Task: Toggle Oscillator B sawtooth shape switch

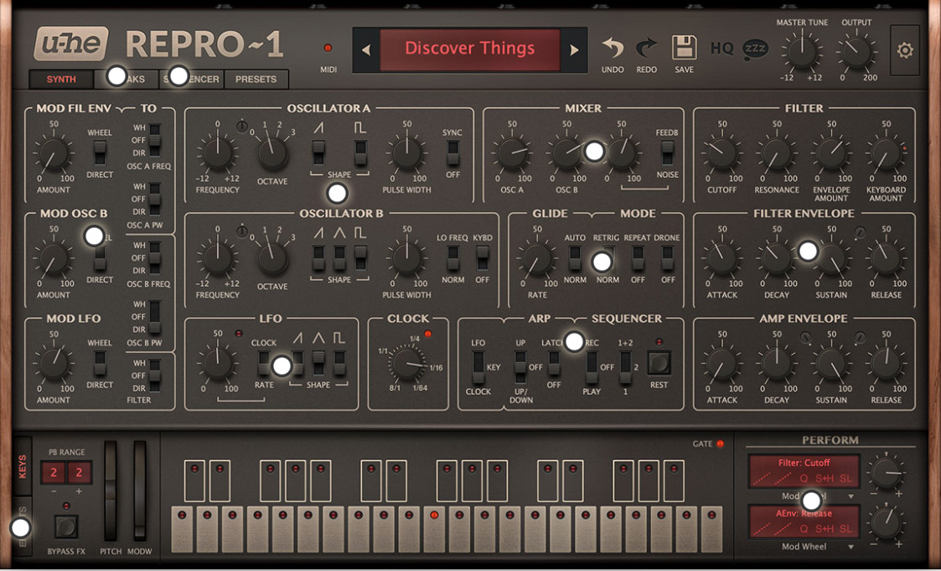Action: 318,257
